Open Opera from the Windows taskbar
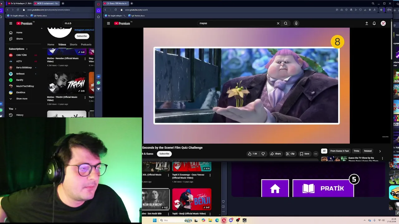The width and height of the screenshot is (399, 224). (224, 220)
